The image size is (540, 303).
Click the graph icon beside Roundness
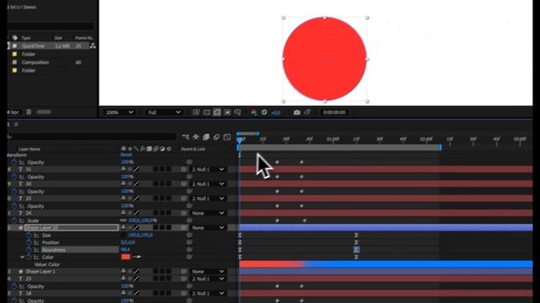(36, 250)
